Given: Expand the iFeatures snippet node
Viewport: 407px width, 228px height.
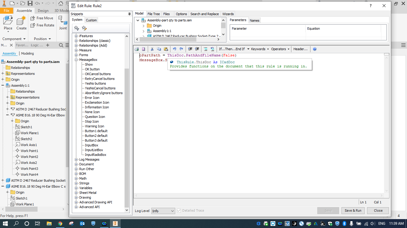Looking at the screenshot, I should tap(76, 36).
